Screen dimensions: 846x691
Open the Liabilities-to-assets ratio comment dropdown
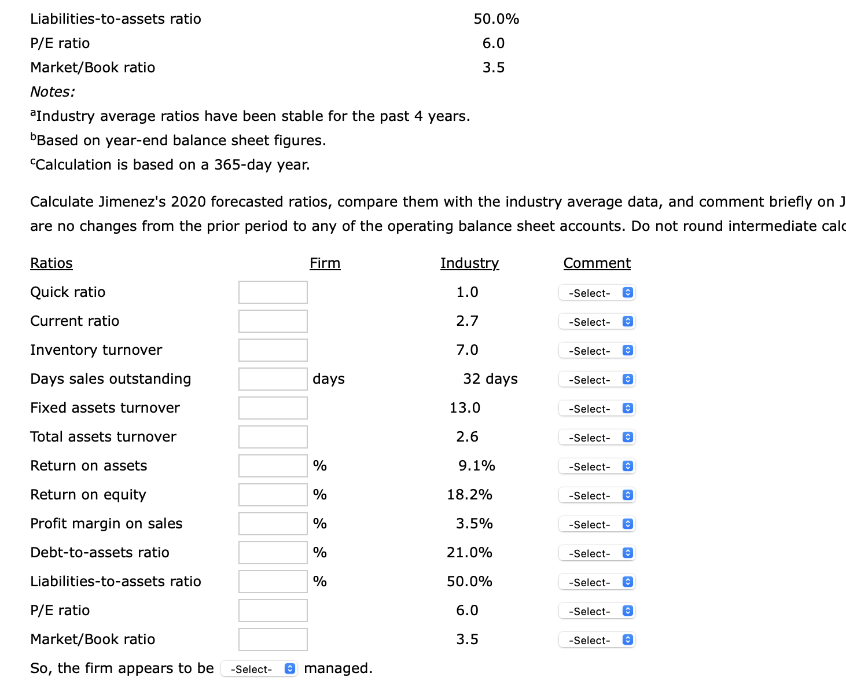(x=596, y=582)
